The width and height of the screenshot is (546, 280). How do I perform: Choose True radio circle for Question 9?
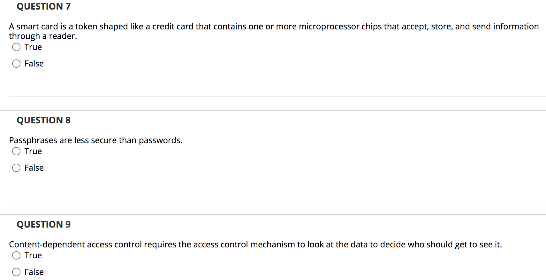point(16,256)
